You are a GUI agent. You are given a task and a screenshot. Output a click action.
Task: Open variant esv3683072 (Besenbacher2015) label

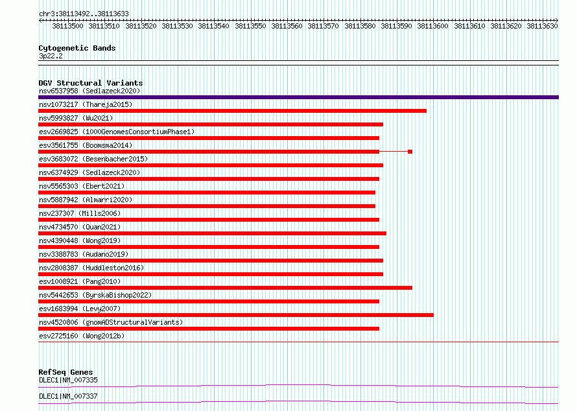tap(93, 159)
